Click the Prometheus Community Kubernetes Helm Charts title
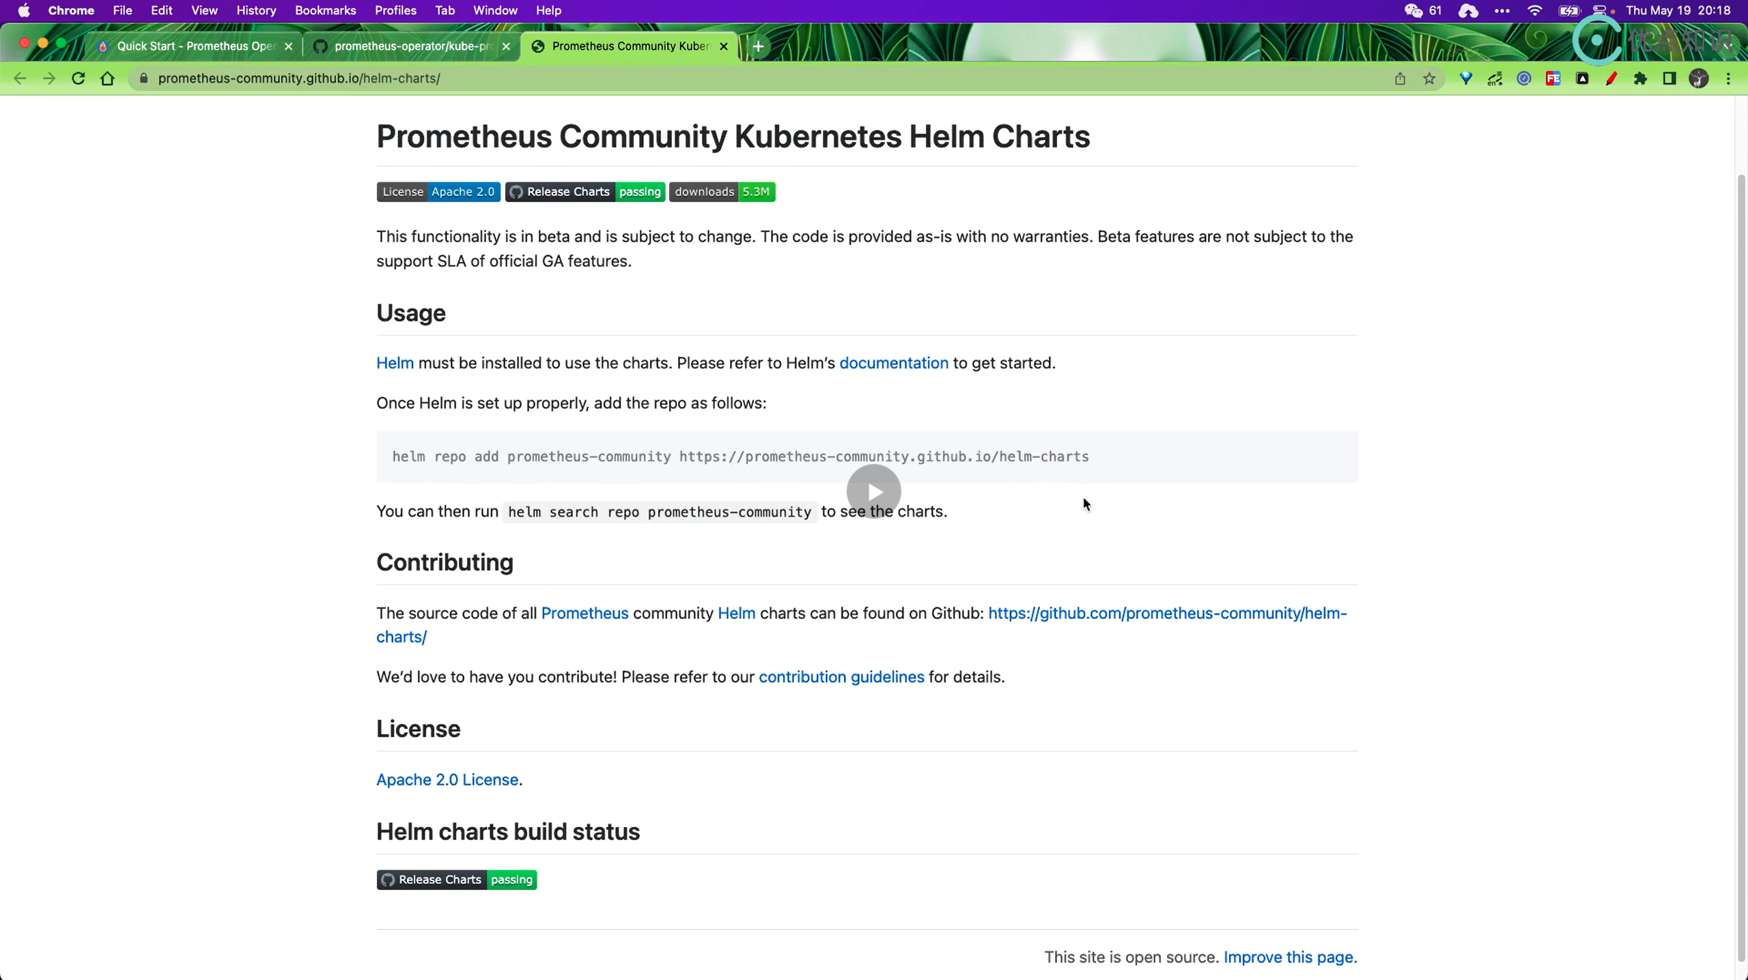 click(x=733, y=136)
